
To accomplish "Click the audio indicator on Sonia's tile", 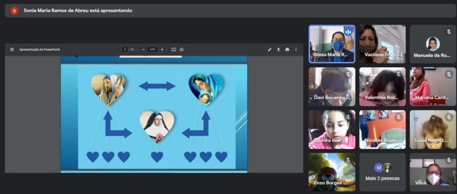I will point(348,32).
